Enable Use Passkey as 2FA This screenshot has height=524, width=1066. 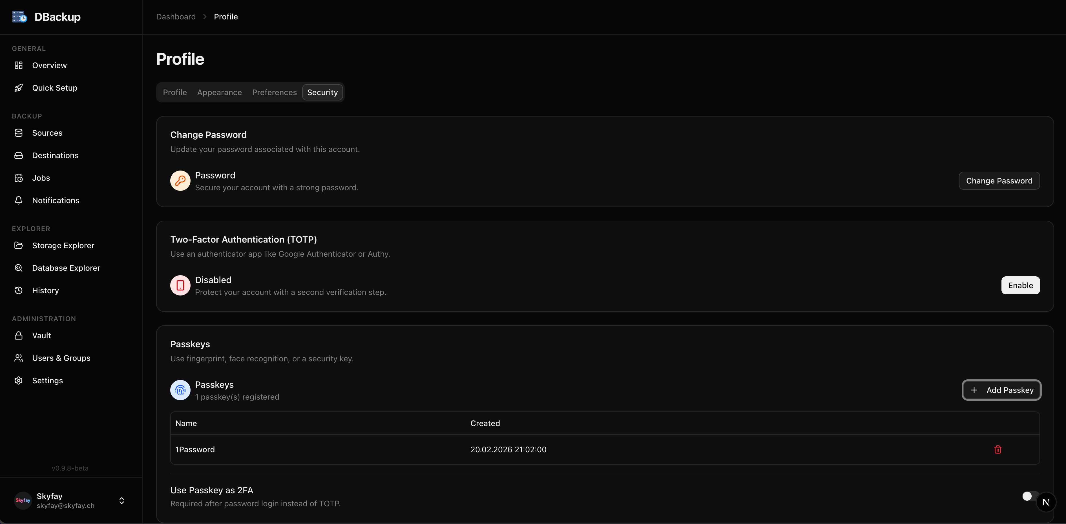[x=1030, y=496]
